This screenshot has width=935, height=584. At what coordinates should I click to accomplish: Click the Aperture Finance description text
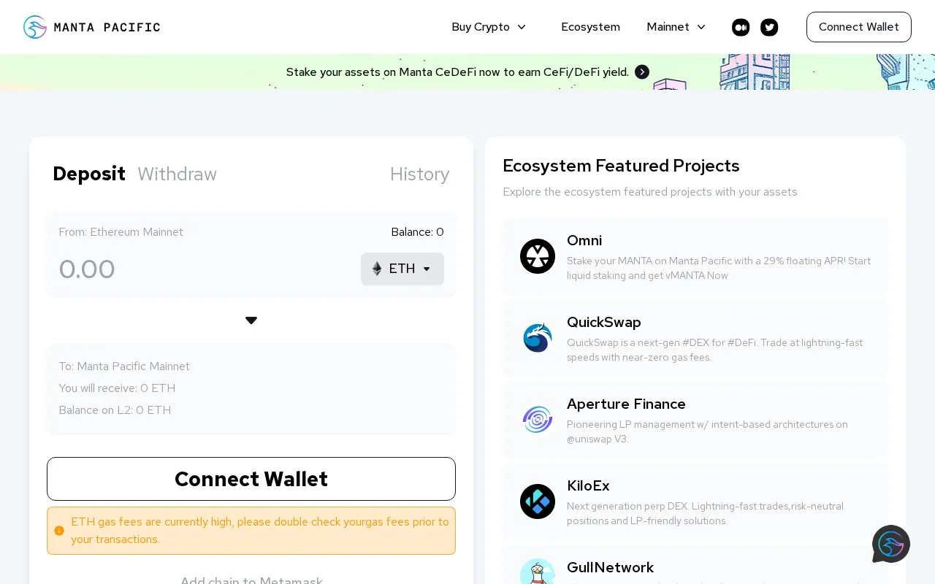click(707, 431)
